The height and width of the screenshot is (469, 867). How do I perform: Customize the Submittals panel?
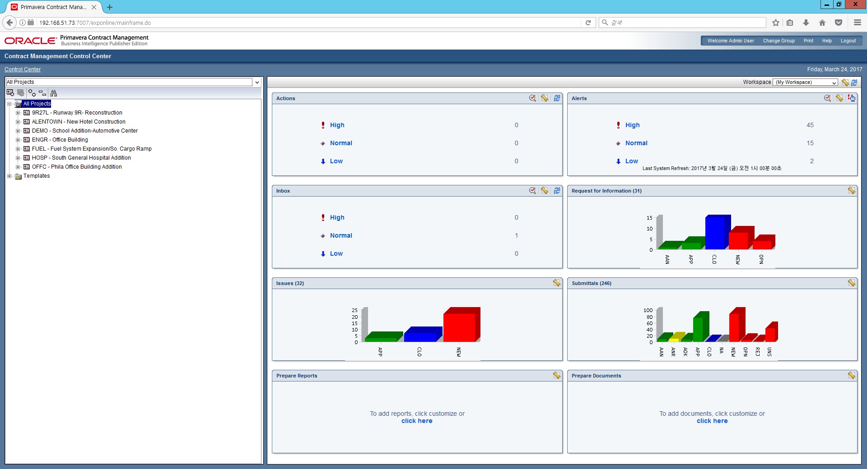click(851, 283)
